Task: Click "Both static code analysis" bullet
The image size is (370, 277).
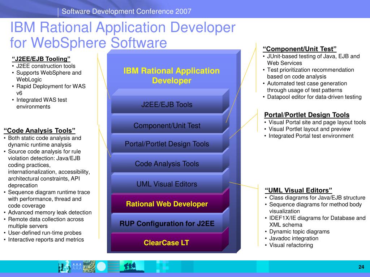Action: pyautogui.click(x=44, y=141)
